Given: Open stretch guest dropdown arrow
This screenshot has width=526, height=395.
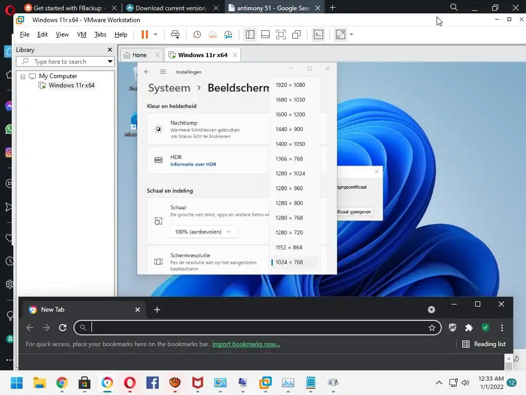Looking at the screenshot, I should pos(351,34).
